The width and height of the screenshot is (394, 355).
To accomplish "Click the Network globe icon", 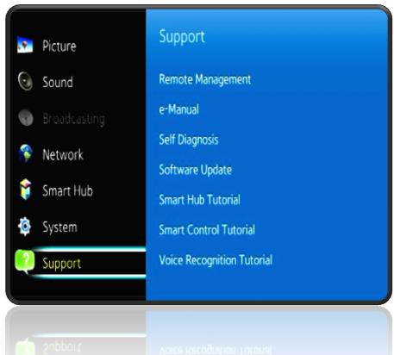I will pyautogui.click(x=26, y=153).
